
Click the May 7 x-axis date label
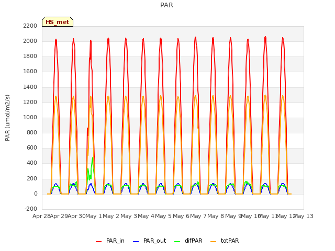198,216
